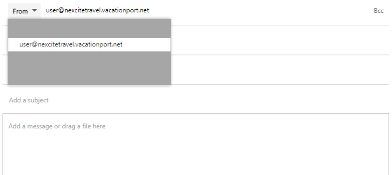Click the second recipient row beside the dropdown's lower block

[280, 70]
